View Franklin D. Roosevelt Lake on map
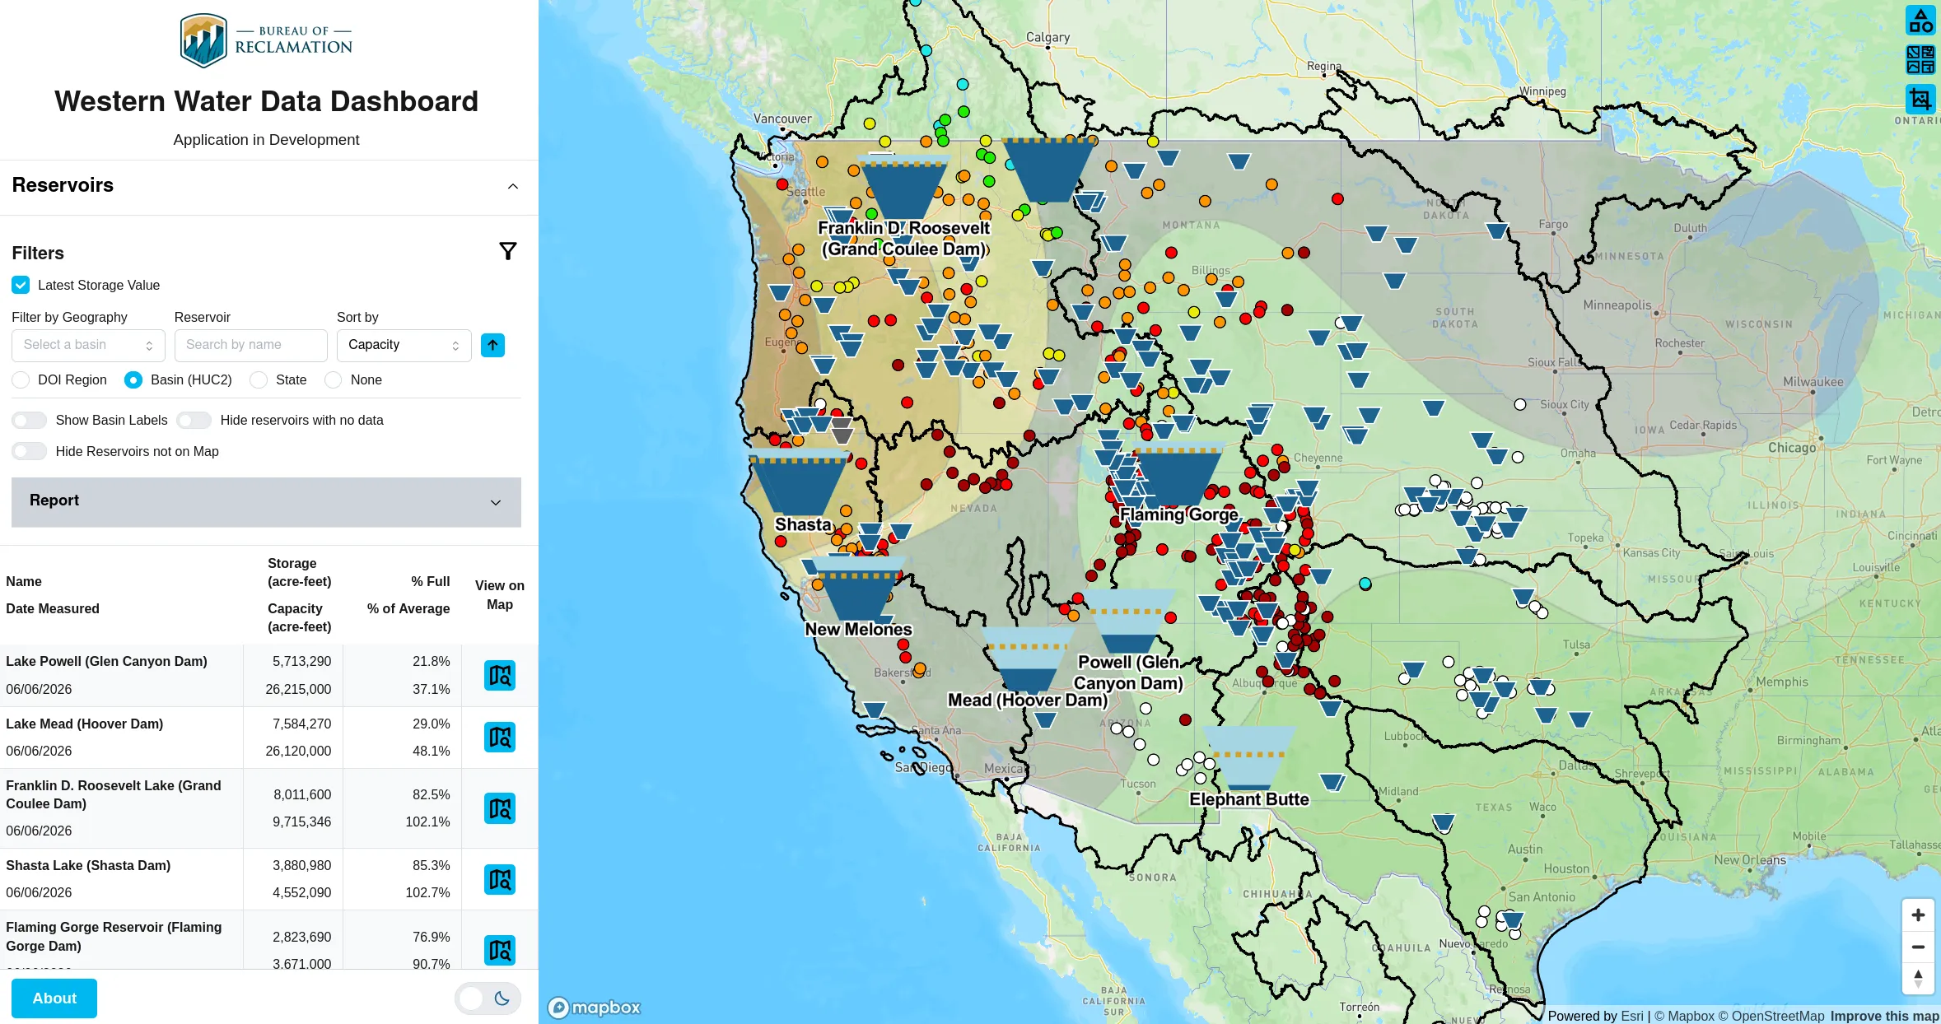Image resolution: width=1941 pixels, height=1024 pixels. point(500,809)
